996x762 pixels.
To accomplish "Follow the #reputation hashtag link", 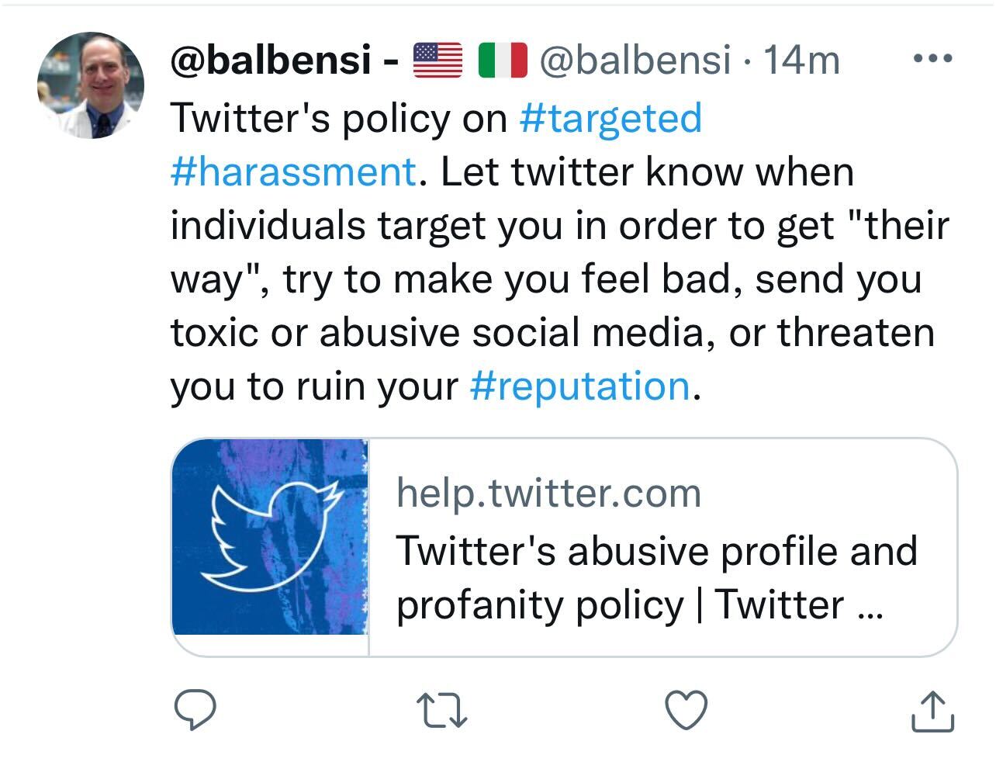I will point(580,386).
